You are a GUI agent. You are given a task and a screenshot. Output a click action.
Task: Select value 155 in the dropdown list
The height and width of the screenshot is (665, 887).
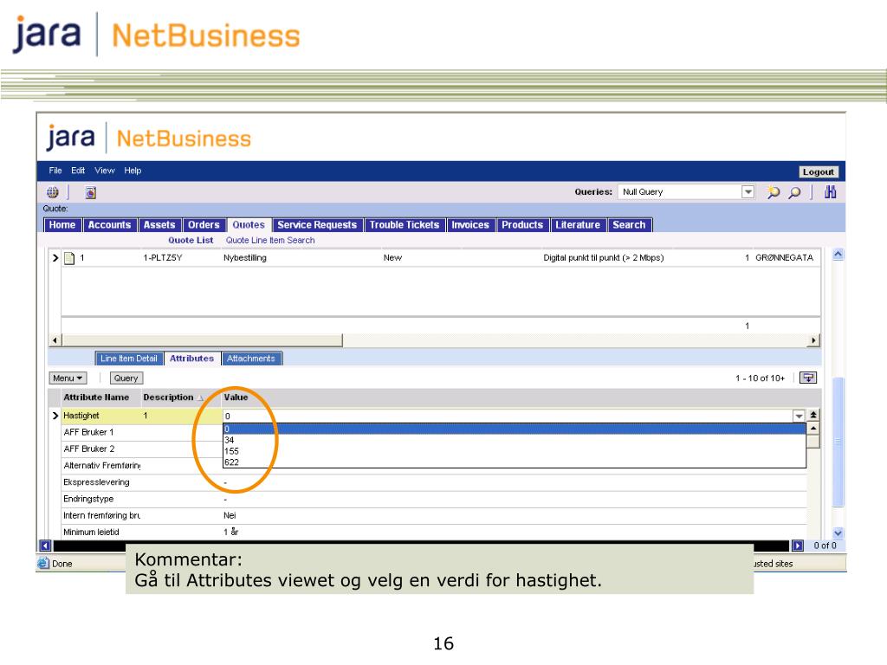point(515,451)
